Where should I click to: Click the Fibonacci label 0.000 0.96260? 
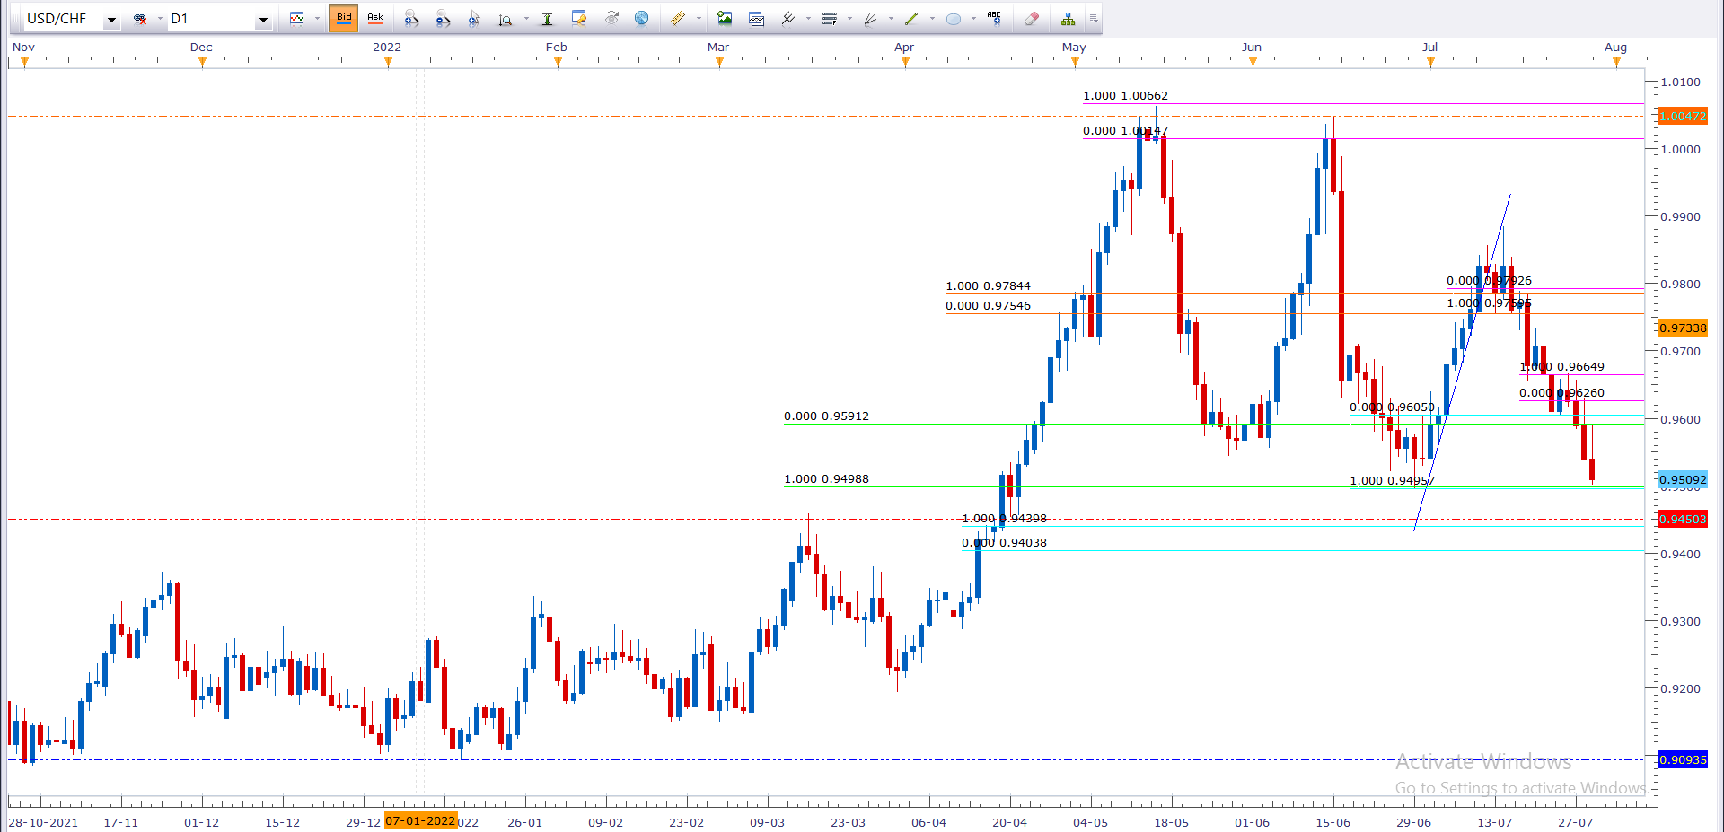[x=1561, y=393]
